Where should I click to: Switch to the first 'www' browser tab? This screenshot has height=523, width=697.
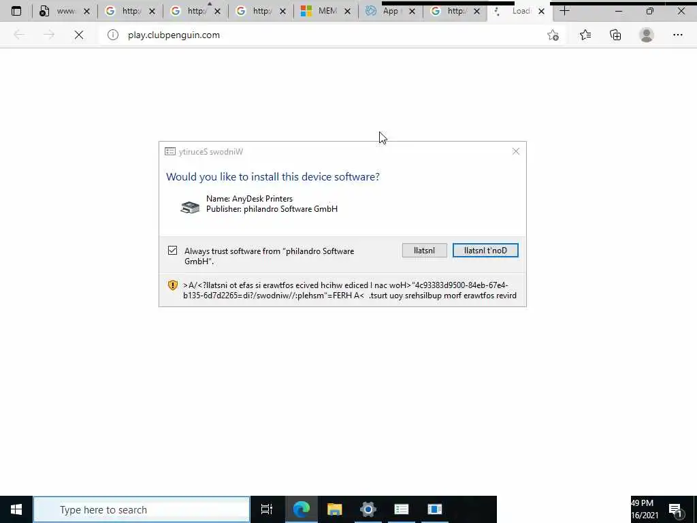(x=65, y=11)
